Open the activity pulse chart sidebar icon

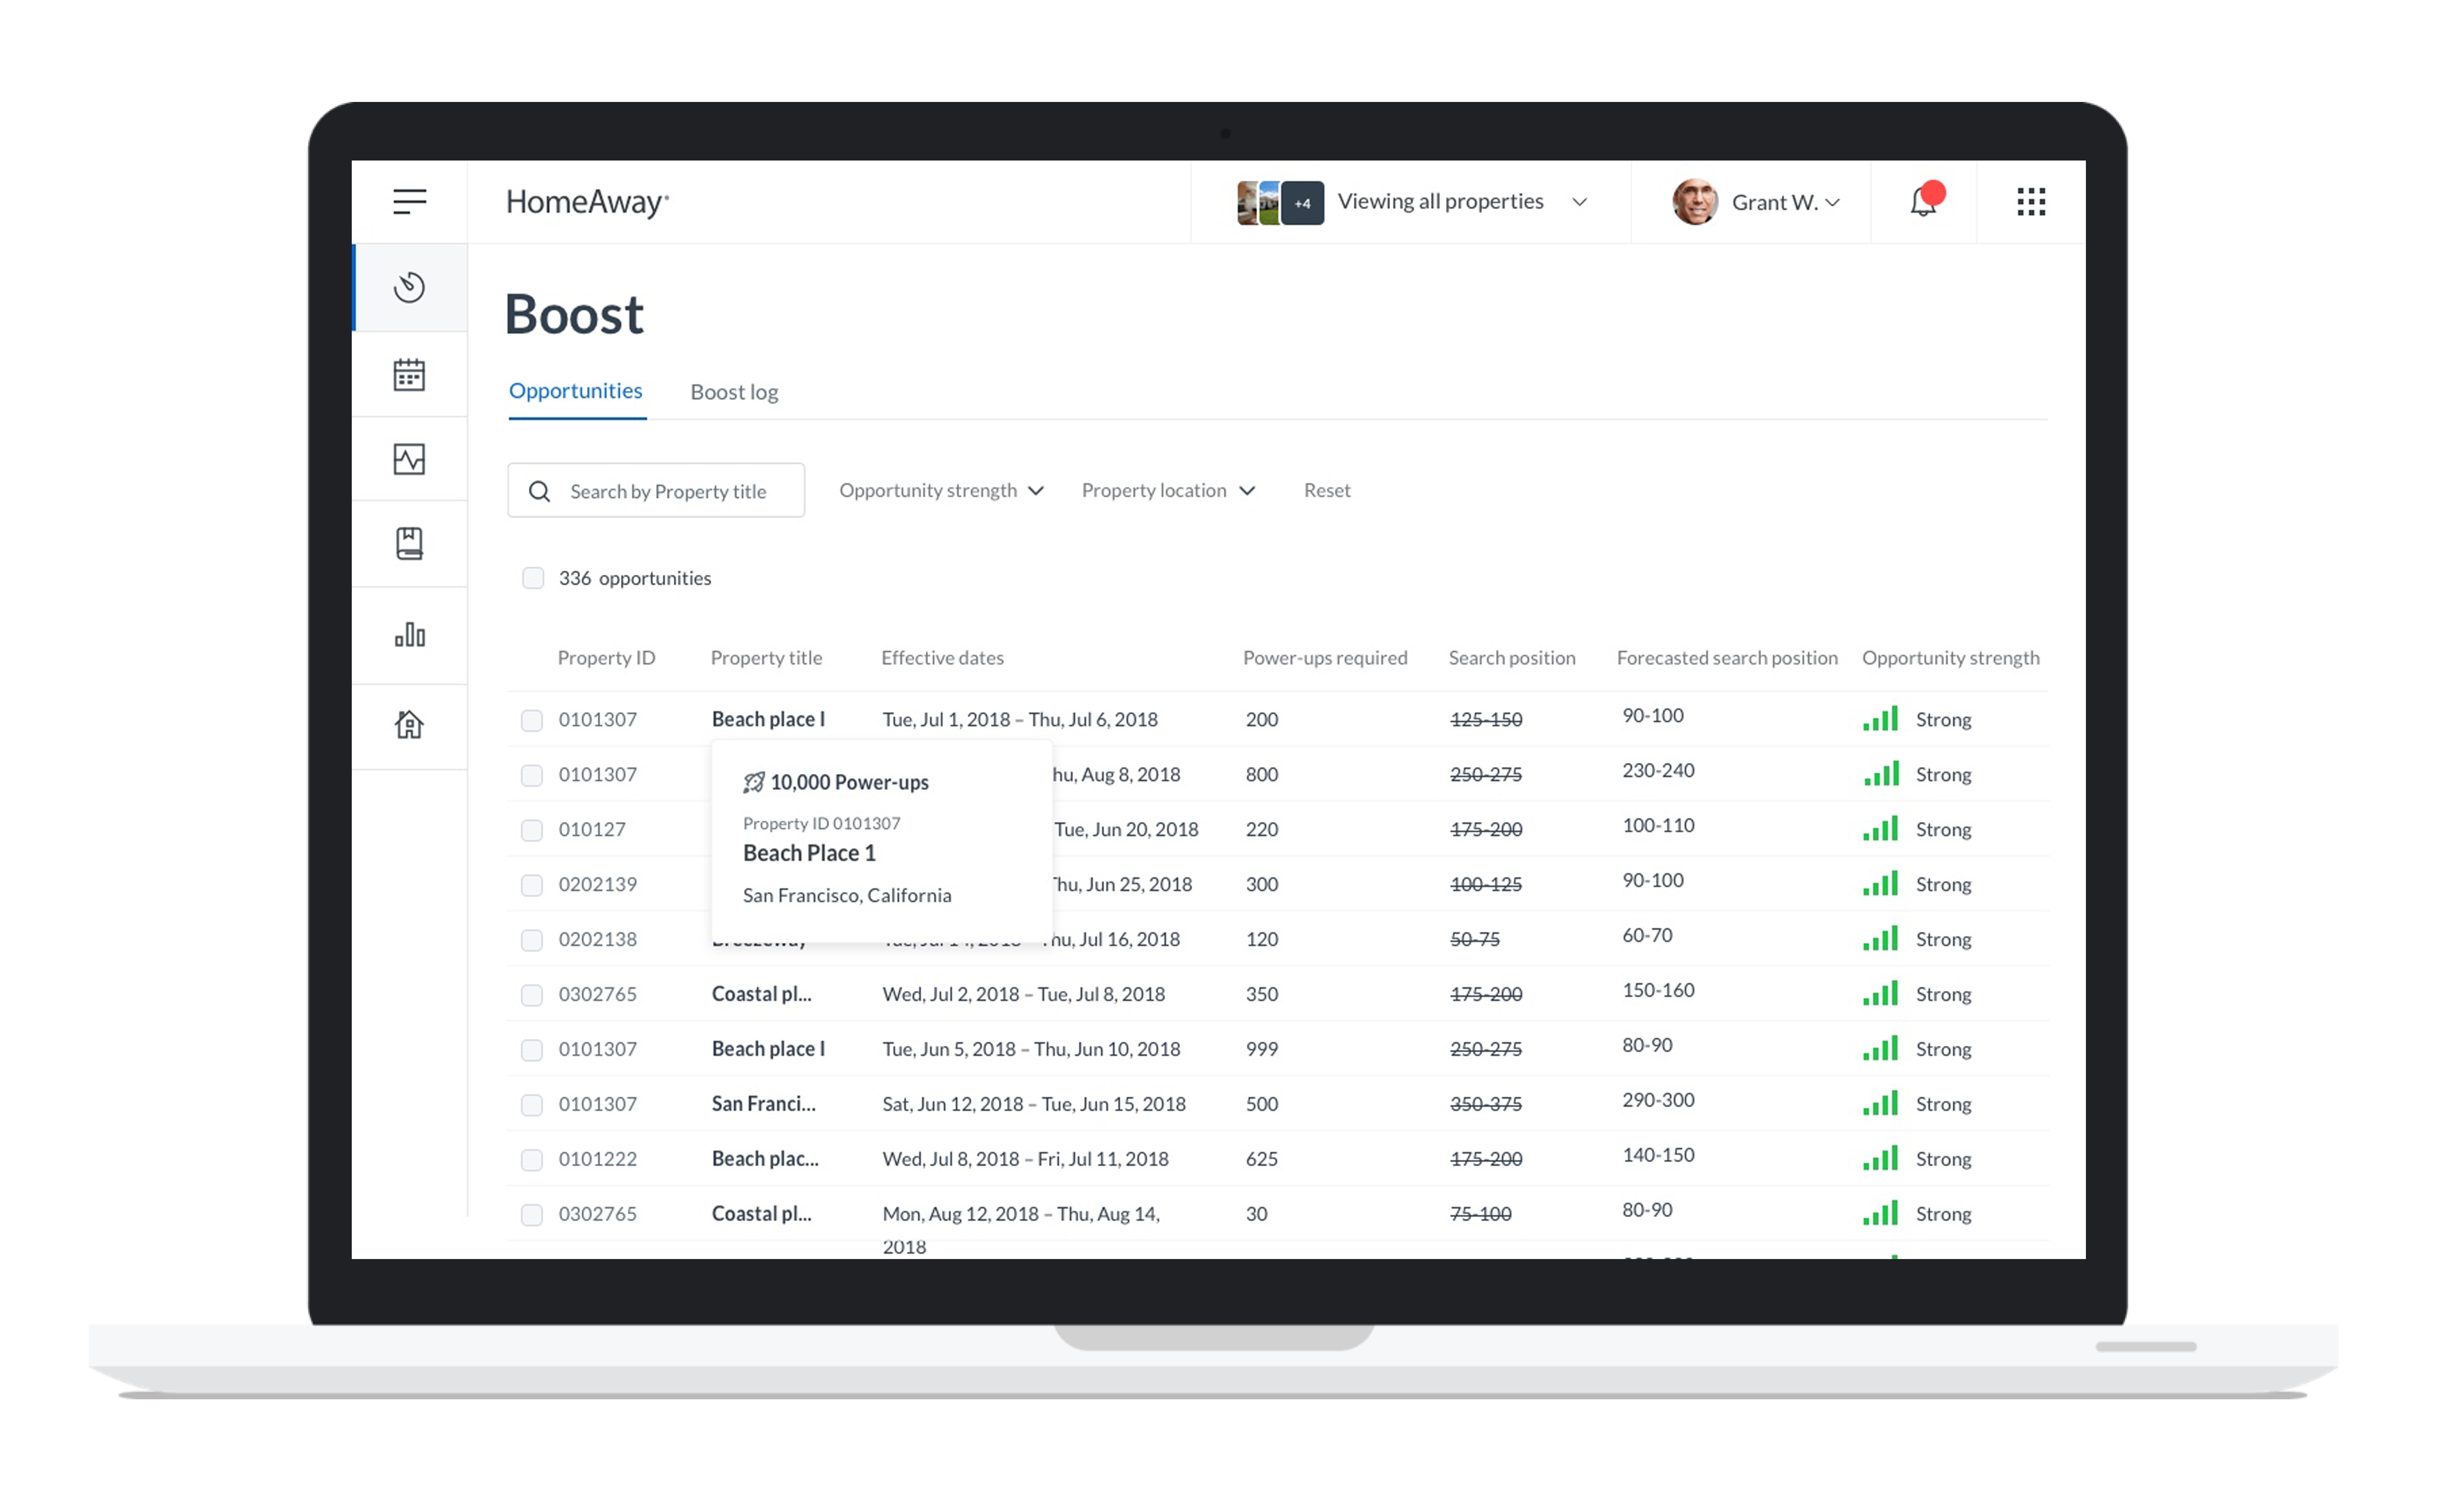coord(409,459)
